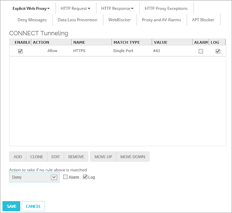This screenshot has width=232, height=213.
Task: Click the LOG column header
Action: pyautogui.click(x=217, y=42)
